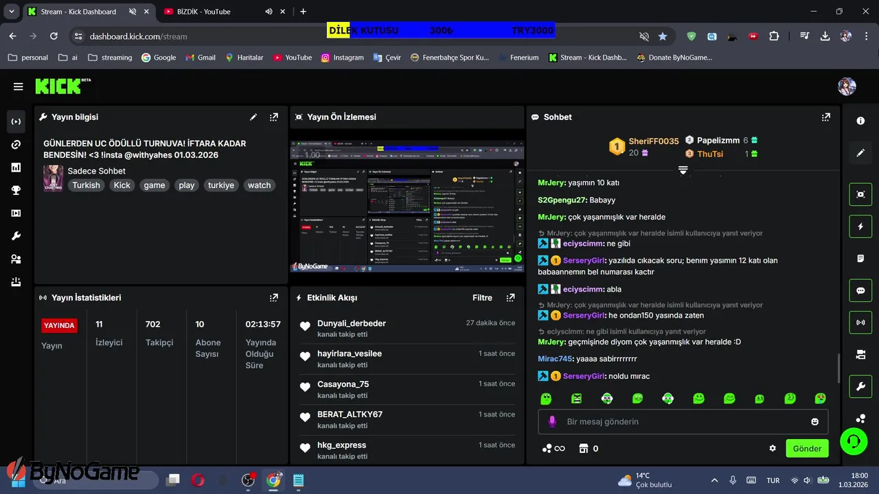Click the stream preview thumbnail
The image size is (879, 494).
[x=407, y=206]
